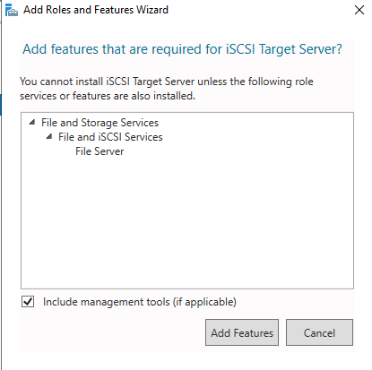The height and width of the screenshot is (370, 372).
Task: Click the Add Roles and Features Wizard title text
Action: (96, 10)
